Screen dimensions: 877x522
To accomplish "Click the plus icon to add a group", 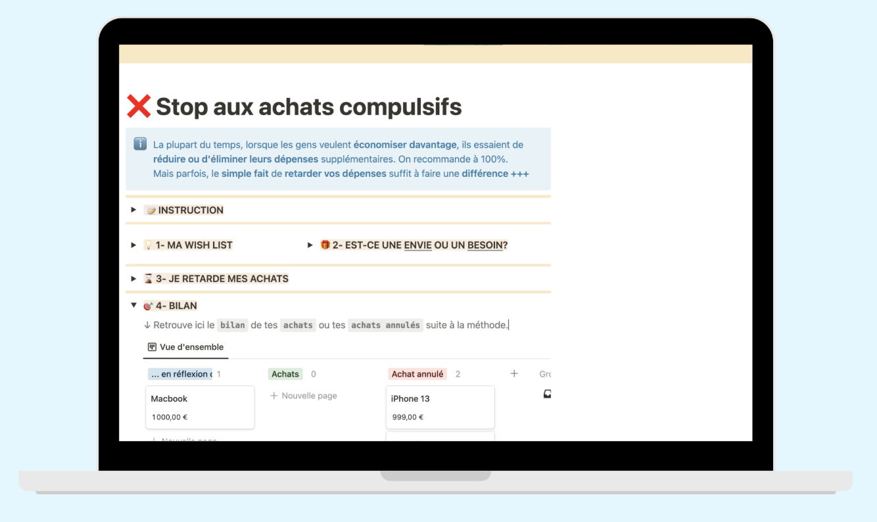I will click(x=514, y=373).
